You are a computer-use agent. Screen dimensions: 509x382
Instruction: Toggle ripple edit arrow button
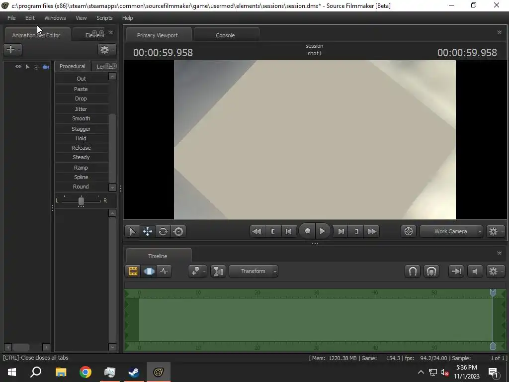click(x=456, y=271)
